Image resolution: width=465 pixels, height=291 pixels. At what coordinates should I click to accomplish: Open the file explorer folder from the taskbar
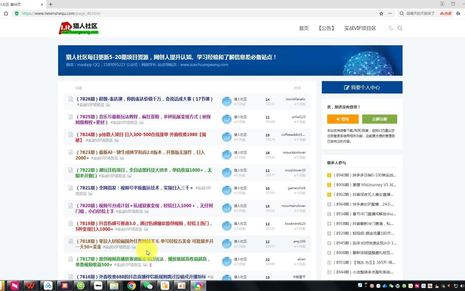pyautogui.click(x=114, y=286)
